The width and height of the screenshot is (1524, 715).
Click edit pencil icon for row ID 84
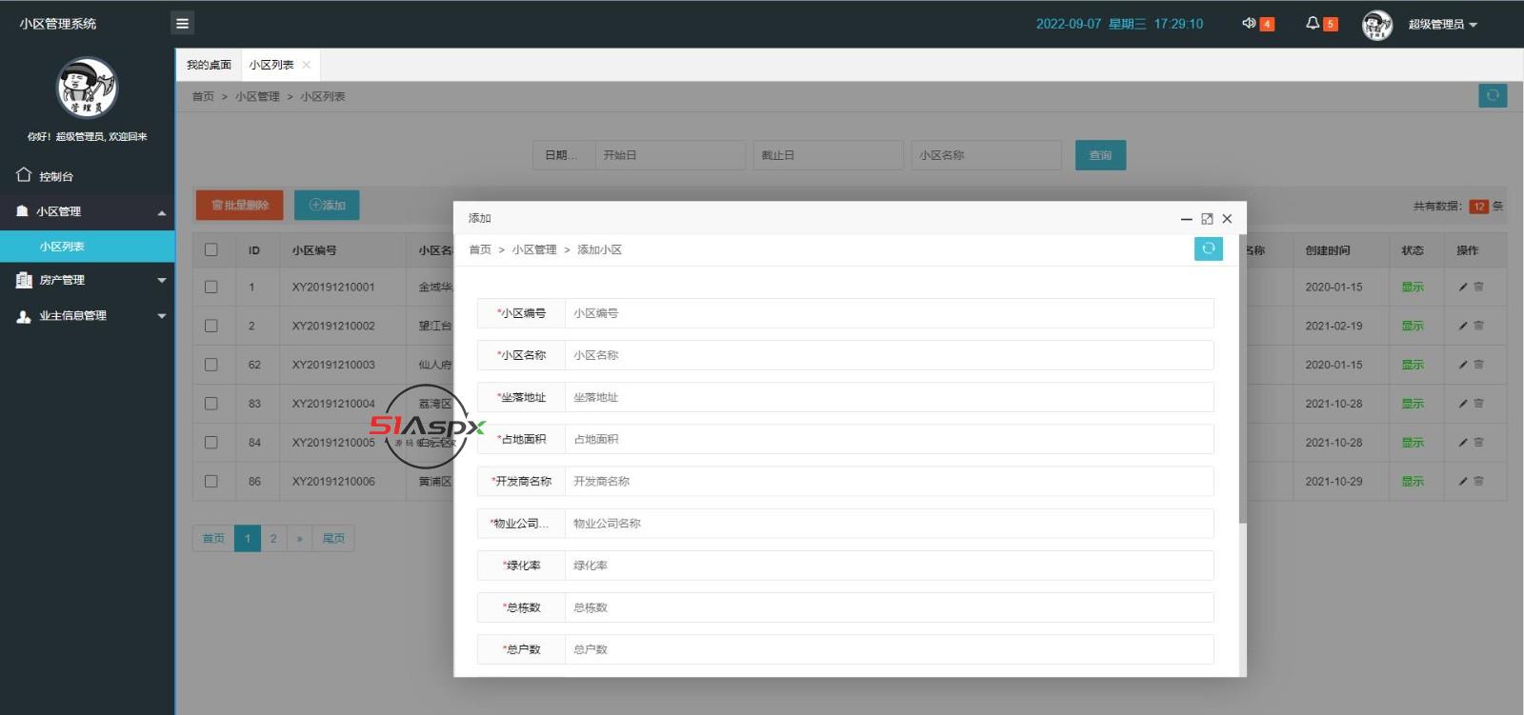(x=1463, y=443)
